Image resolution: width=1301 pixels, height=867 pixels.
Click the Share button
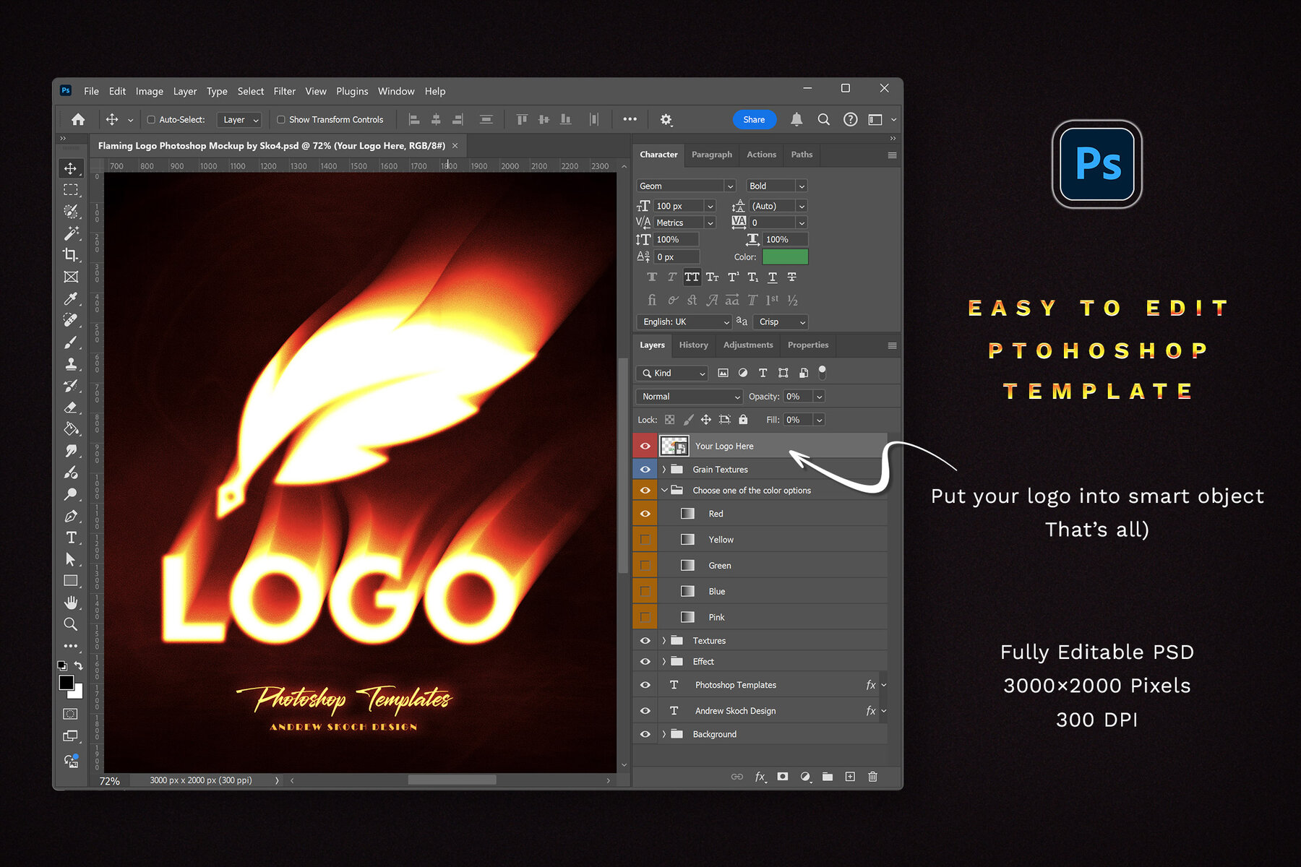pyautogui.click(x=754, y=119)
